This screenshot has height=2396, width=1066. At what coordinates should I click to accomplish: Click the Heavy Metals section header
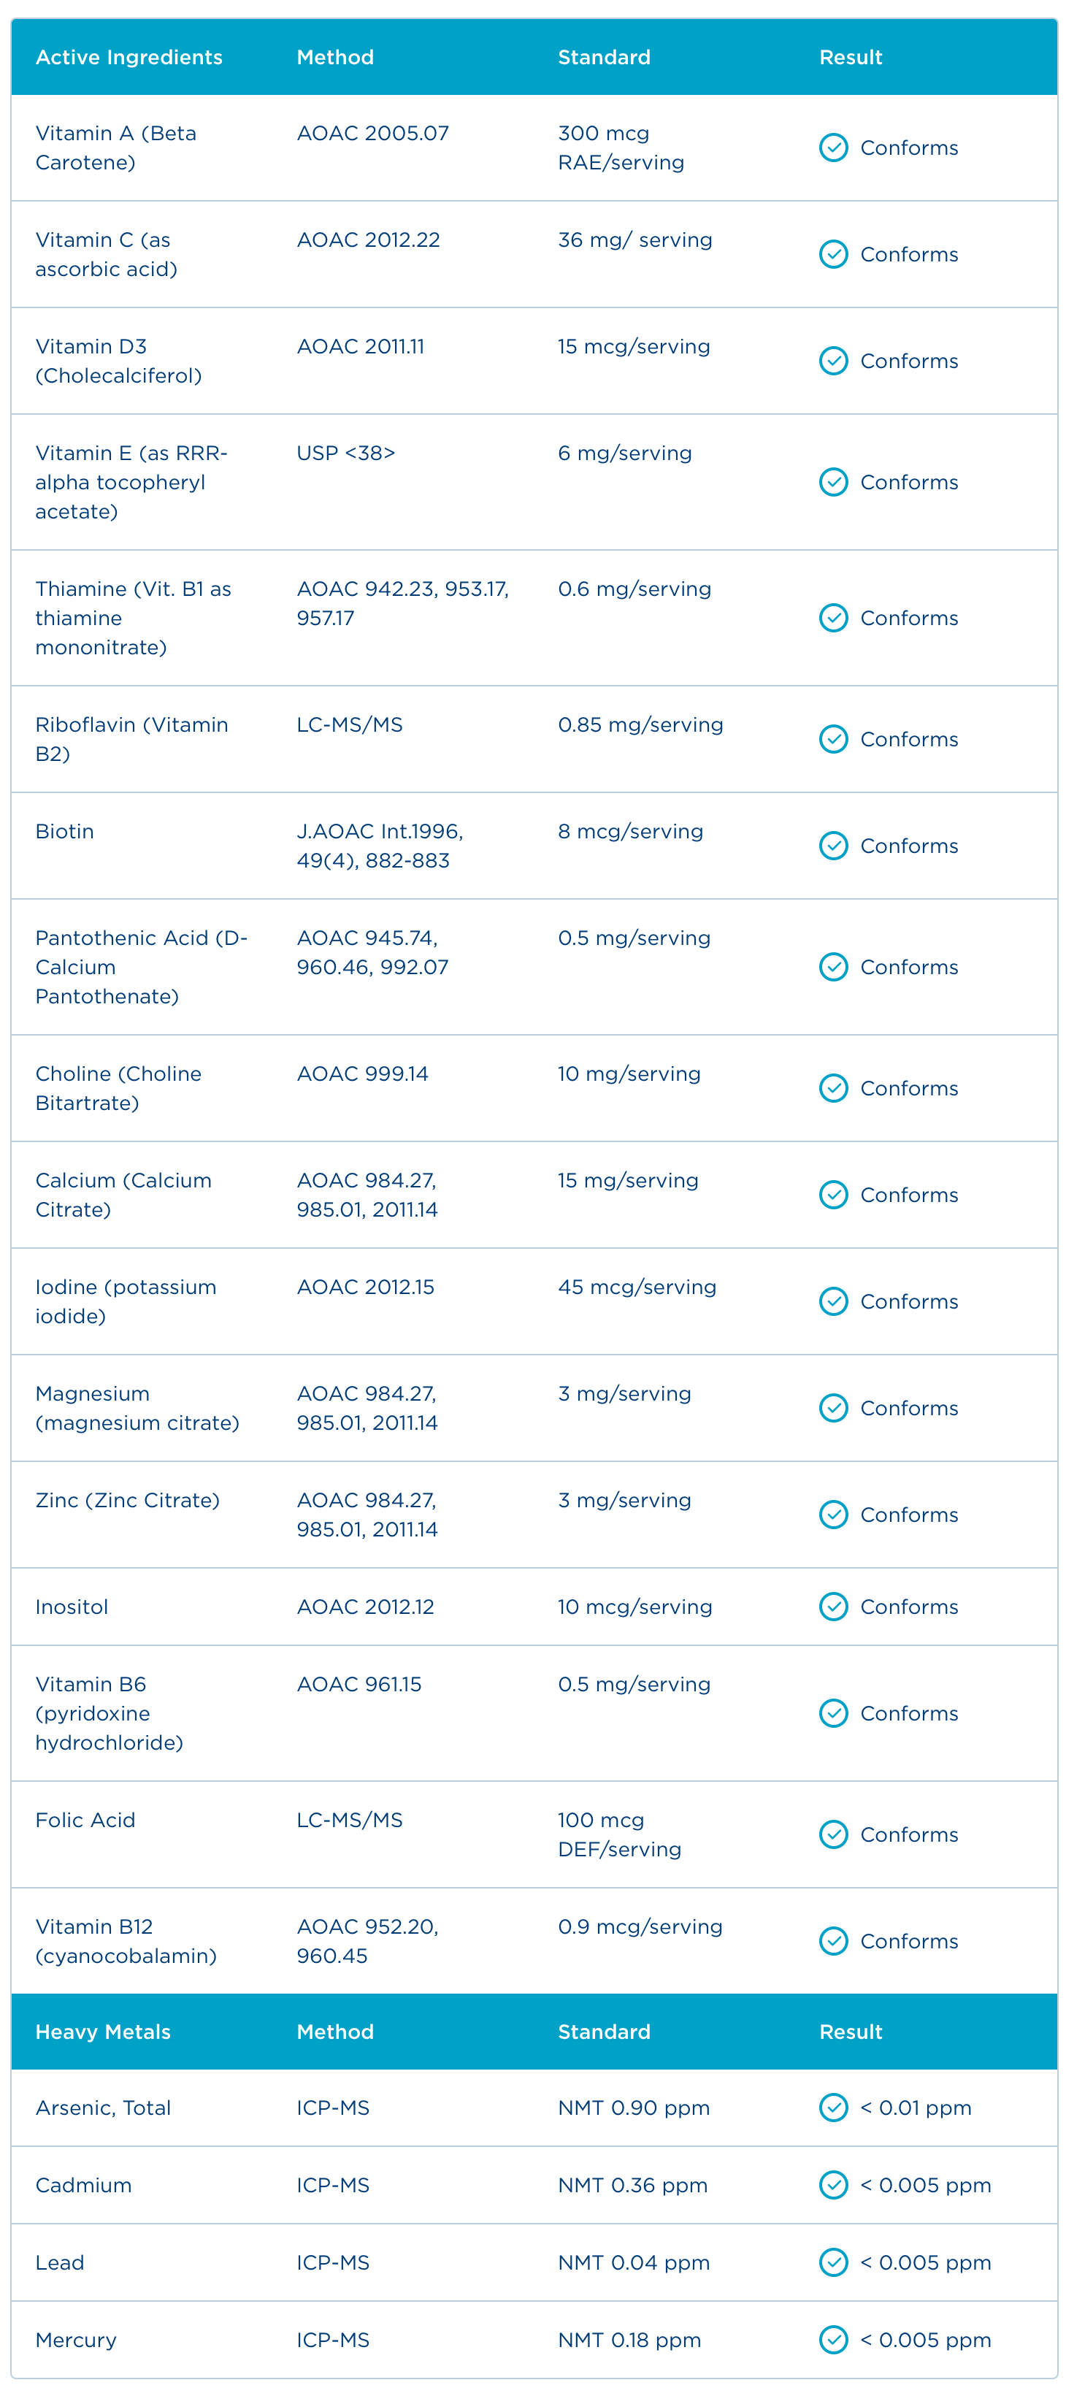click(102, 2032)
